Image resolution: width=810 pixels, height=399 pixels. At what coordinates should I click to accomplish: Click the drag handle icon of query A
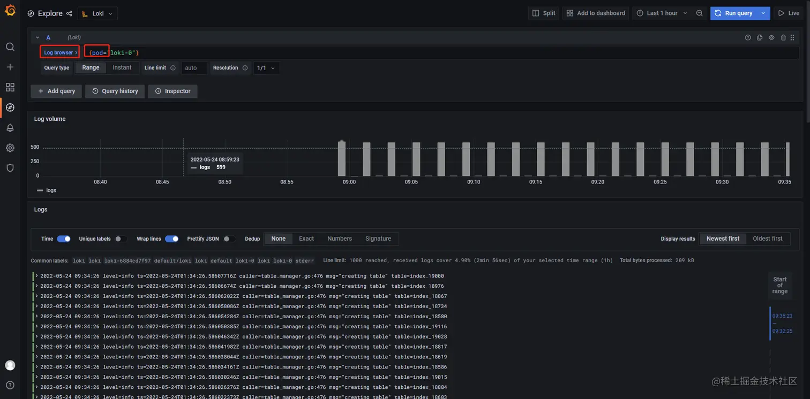pos(792,37)
